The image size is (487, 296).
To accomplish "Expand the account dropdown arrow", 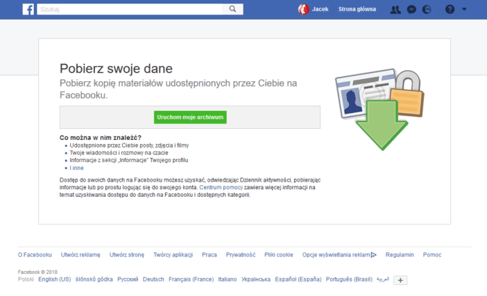I will 464,9.
